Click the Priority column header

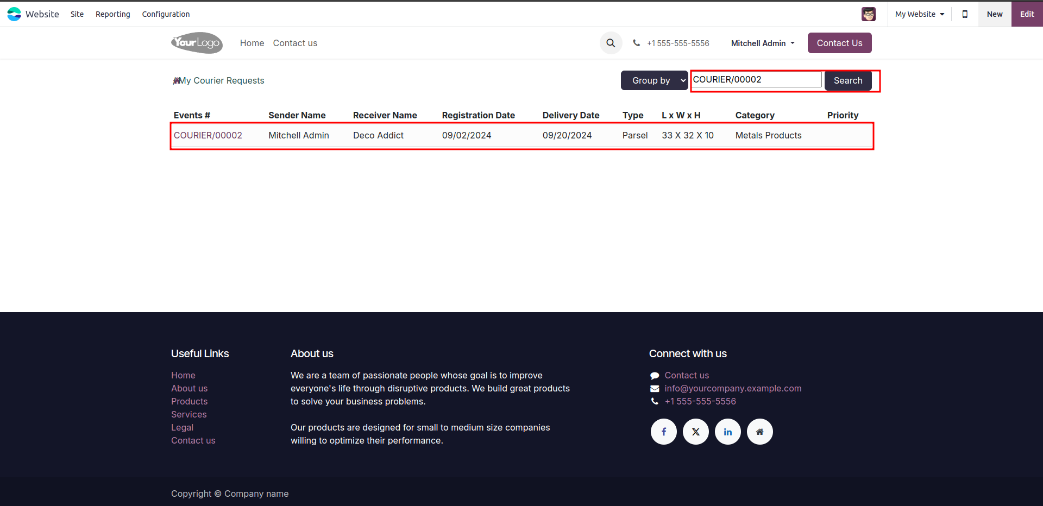tap(843, 115)
